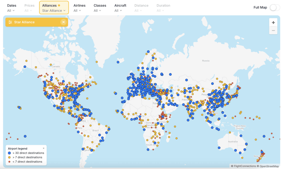This screenshot has height=169, width=282.
Task: Enable the Full Map toggle switch
Action: pos(275,7)
